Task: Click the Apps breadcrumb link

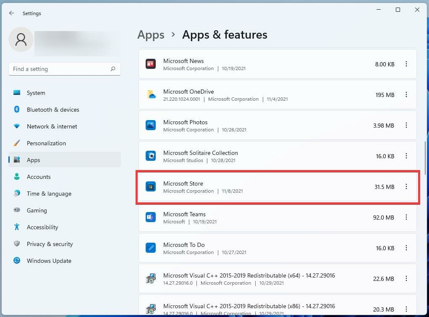Action: tap(151, 34)
